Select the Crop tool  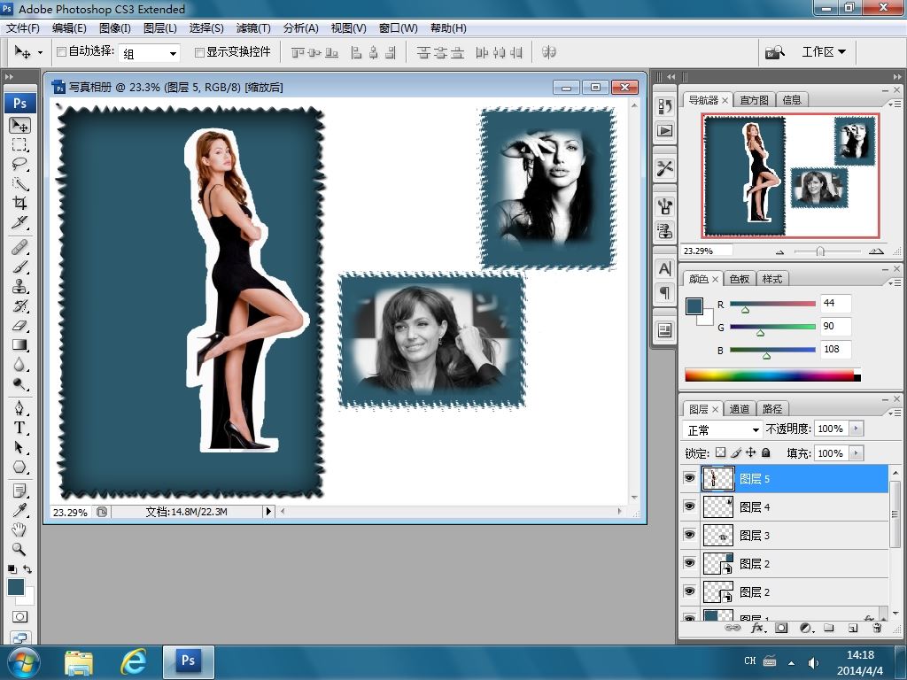point(19,203)
